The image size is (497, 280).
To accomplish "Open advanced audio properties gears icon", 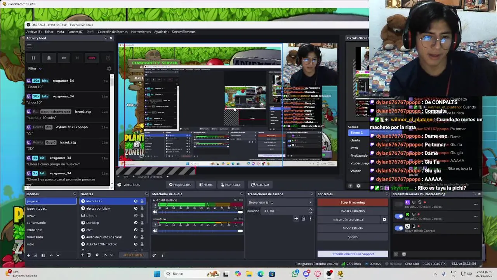I will [x=154, y=255].
